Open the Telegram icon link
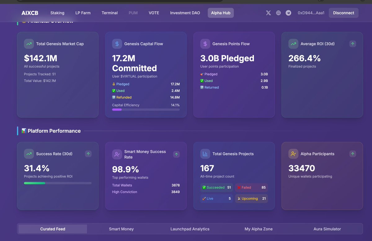 (288, 13)
